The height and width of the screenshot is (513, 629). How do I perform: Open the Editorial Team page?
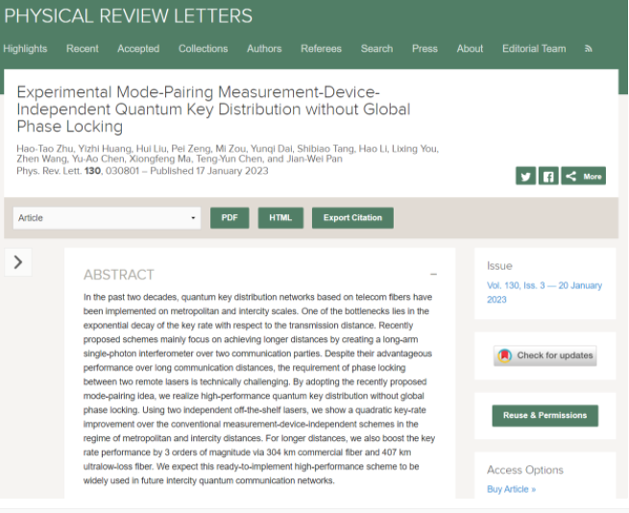(534, 49)
